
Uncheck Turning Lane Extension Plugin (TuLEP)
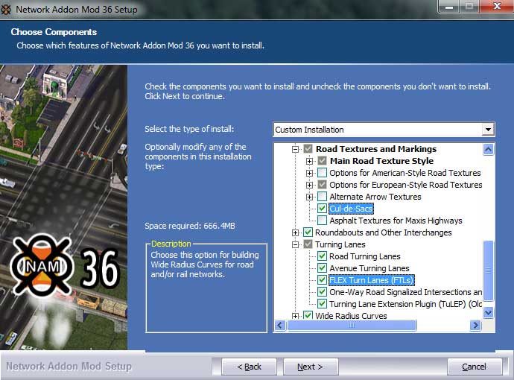[x=323, y=303]
